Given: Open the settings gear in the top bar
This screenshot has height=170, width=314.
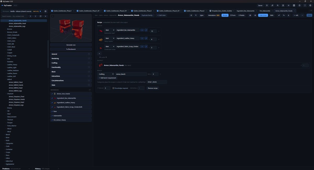Looking at the screenshot, I should point(310,5).
